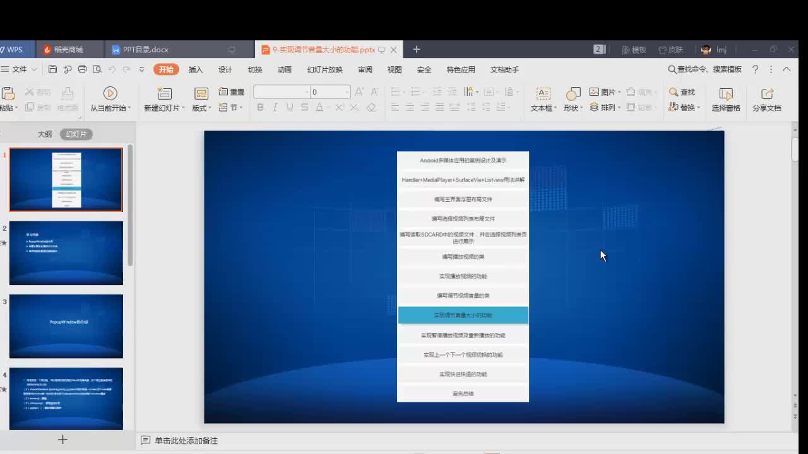Open the 设计 ribbon tab
Image resolution: width=808 pixels, height=454 pixels.
point(225,69)
